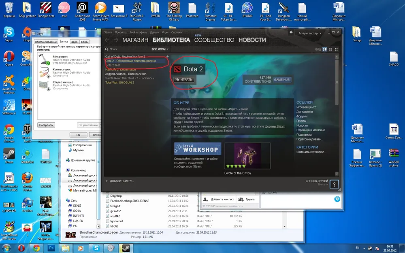405x253 pixels.
Task: Click the plus icon above the game list
Action: coord(167,56)
